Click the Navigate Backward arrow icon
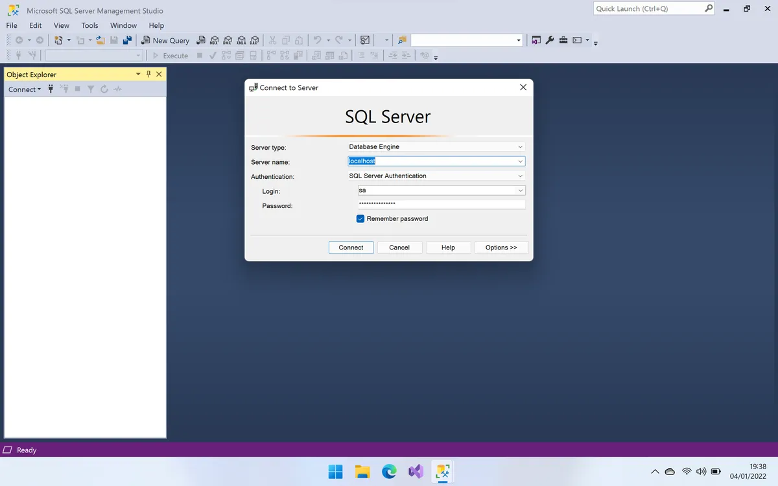 (19, 40)
